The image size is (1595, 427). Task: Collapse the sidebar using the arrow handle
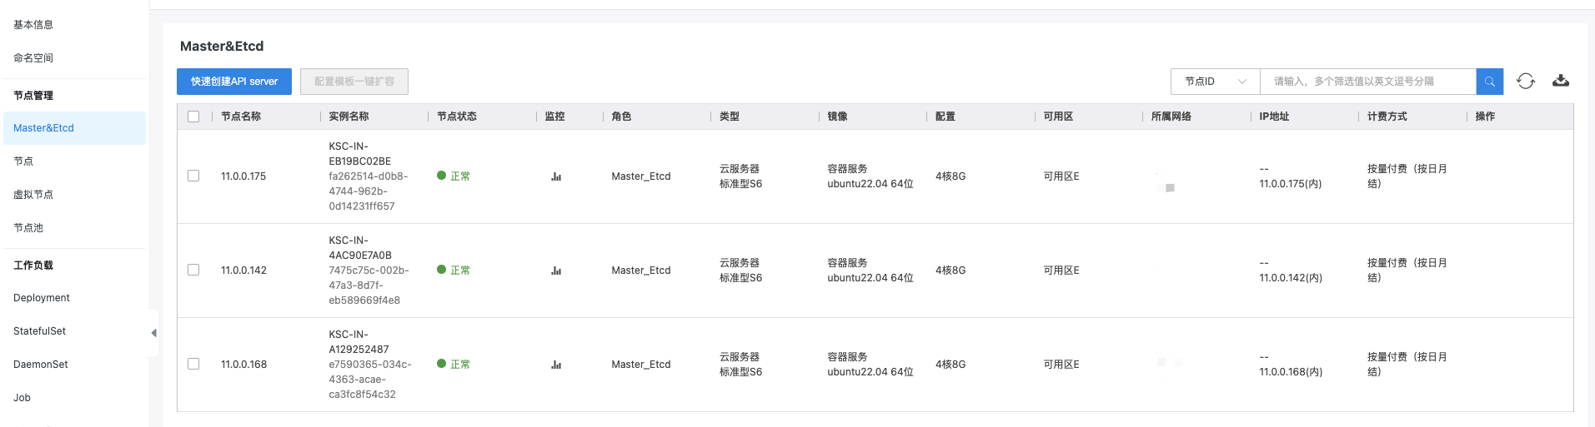153,333
